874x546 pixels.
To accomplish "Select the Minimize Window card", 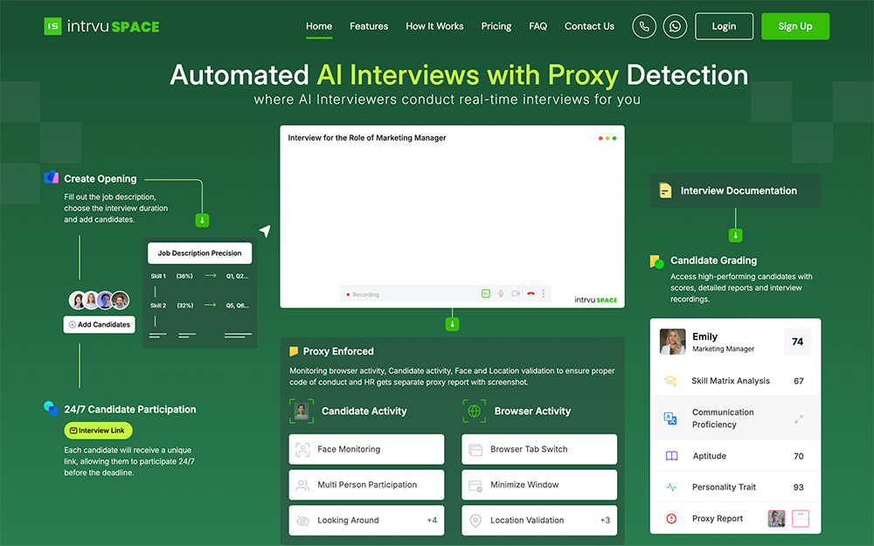I will [539, 485].
